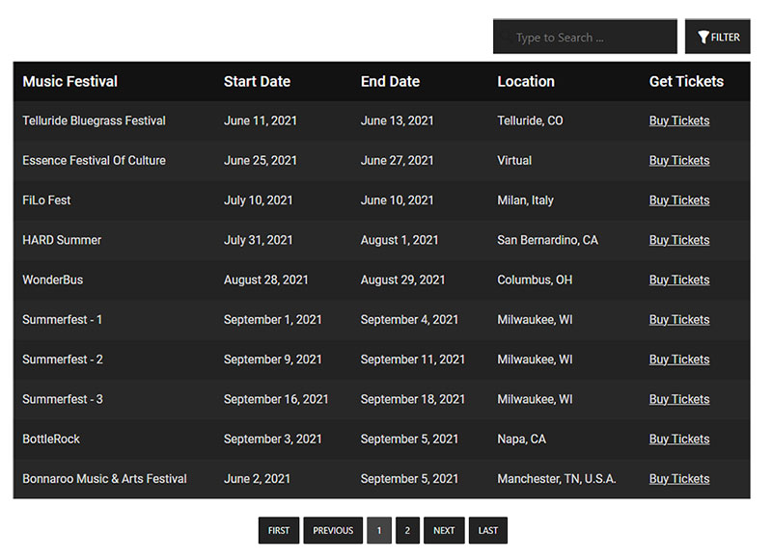
Task: Sort by the Start Date column header
Action: pyautogui.click(x=257, y=82)
